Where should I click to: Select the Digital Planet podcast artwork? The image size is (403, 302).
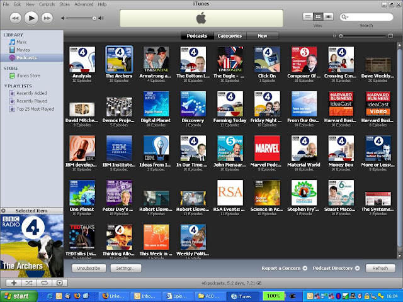156,104
